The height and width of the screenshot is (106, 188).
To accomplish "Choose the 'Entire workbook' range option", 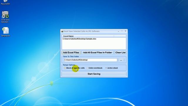I will tap(87, 68).
